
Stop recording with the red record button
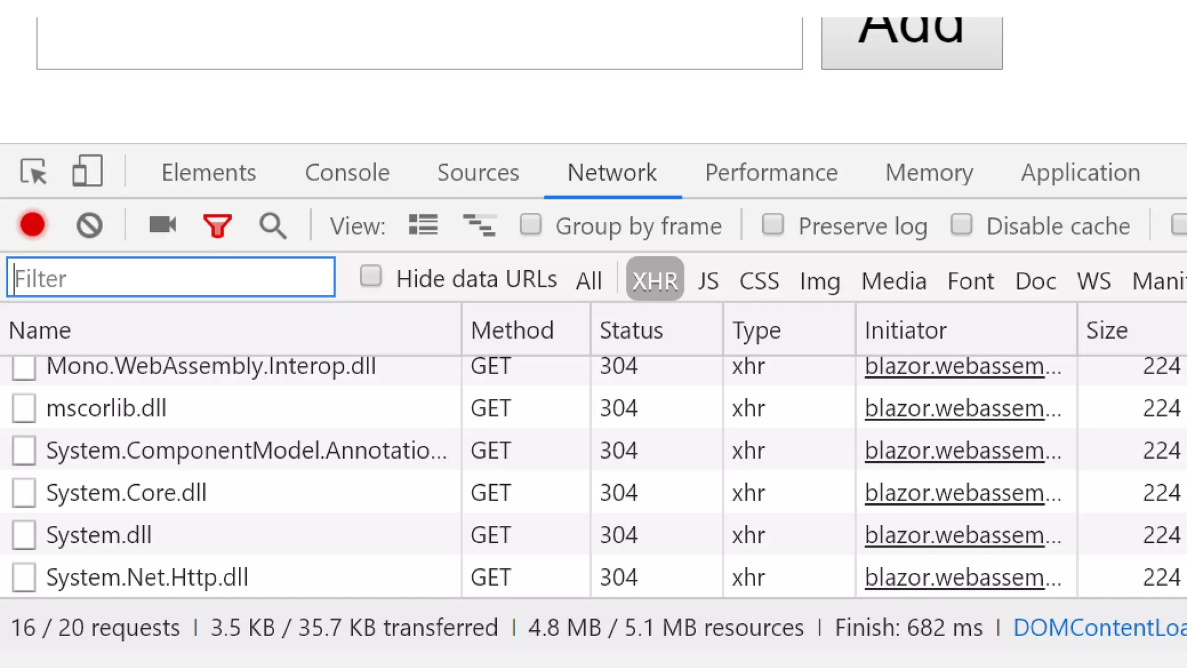click(x=32, y=225)
